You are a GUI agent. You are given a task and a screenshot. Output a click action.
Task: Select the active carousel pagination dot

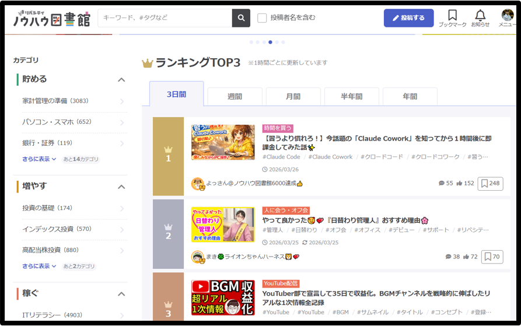[270, 42]
